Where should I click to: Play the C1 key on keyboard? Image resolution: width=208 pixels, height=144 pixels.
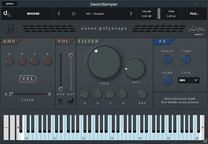pos(55,136)
